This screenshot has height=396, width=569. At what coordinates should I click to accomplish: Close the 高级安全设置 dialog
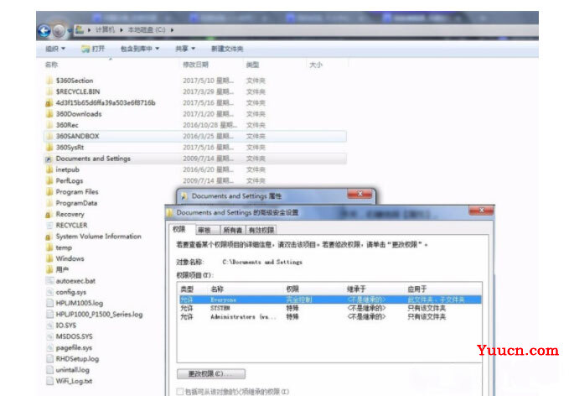coord(481,211)
